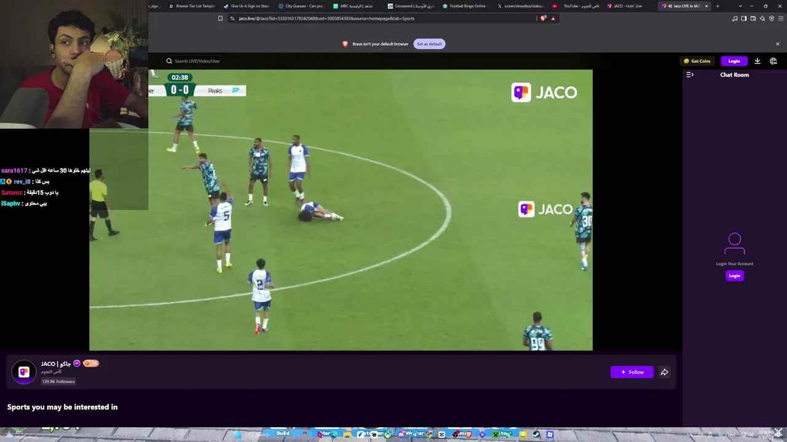Screen dimensions: 787x442
Task: Switch to the Football Bingo Online tab
Action: pyautogui.click(x=465, y=6)
